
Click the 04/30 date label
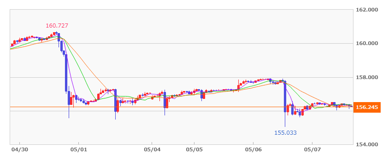point(19,149)
